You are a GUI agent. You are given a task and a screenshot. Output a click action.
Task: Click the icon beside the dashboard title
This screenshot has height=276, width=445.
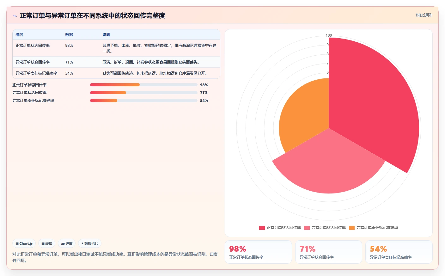point(15,15)
